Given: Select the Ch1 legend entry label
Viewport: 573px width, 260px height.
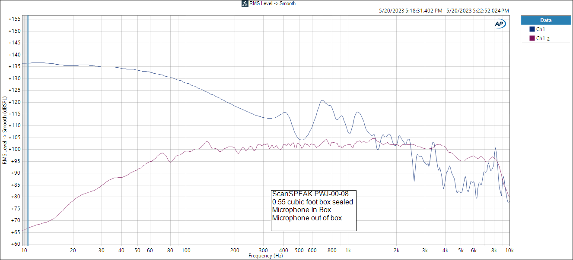Looking at the screenshot, I should click(540, 29).
